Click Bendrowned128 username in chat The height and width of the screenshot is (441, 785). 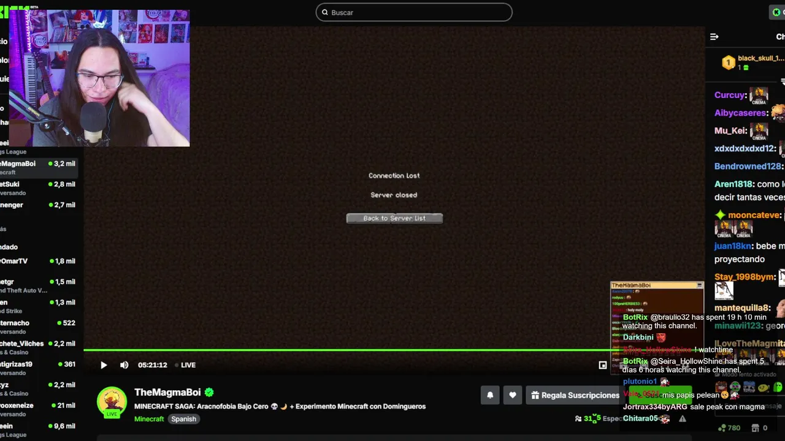(748, 166)
